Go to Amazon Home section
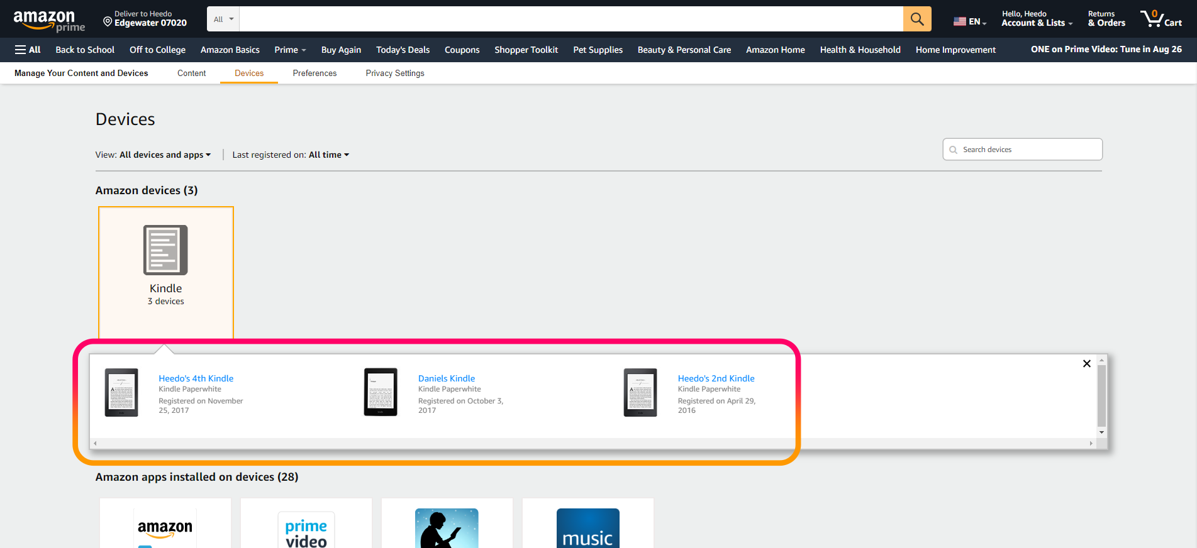Viewport: 1197px width, 548px height. tap(775, 50)
